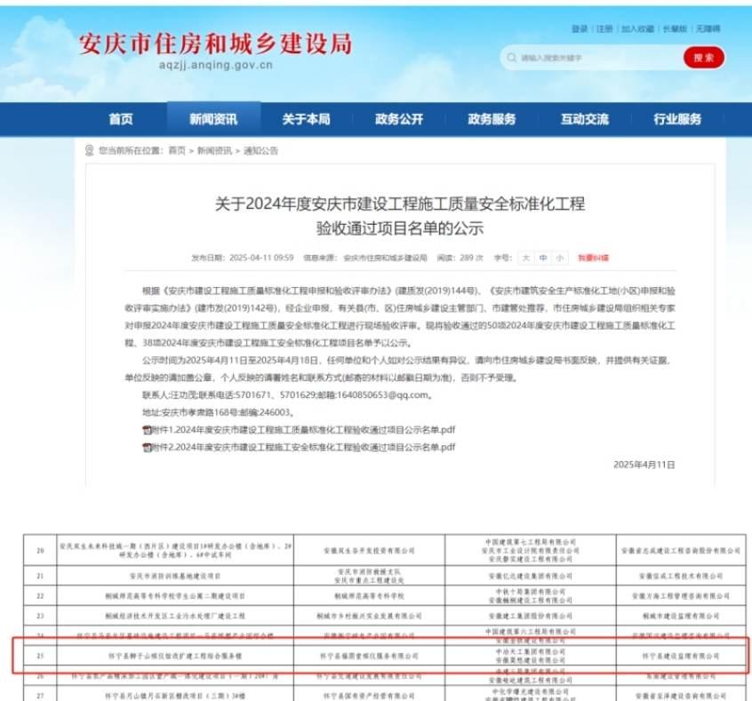752x701 pixels.
Task: Select medium font size 中
Action: 542,258
